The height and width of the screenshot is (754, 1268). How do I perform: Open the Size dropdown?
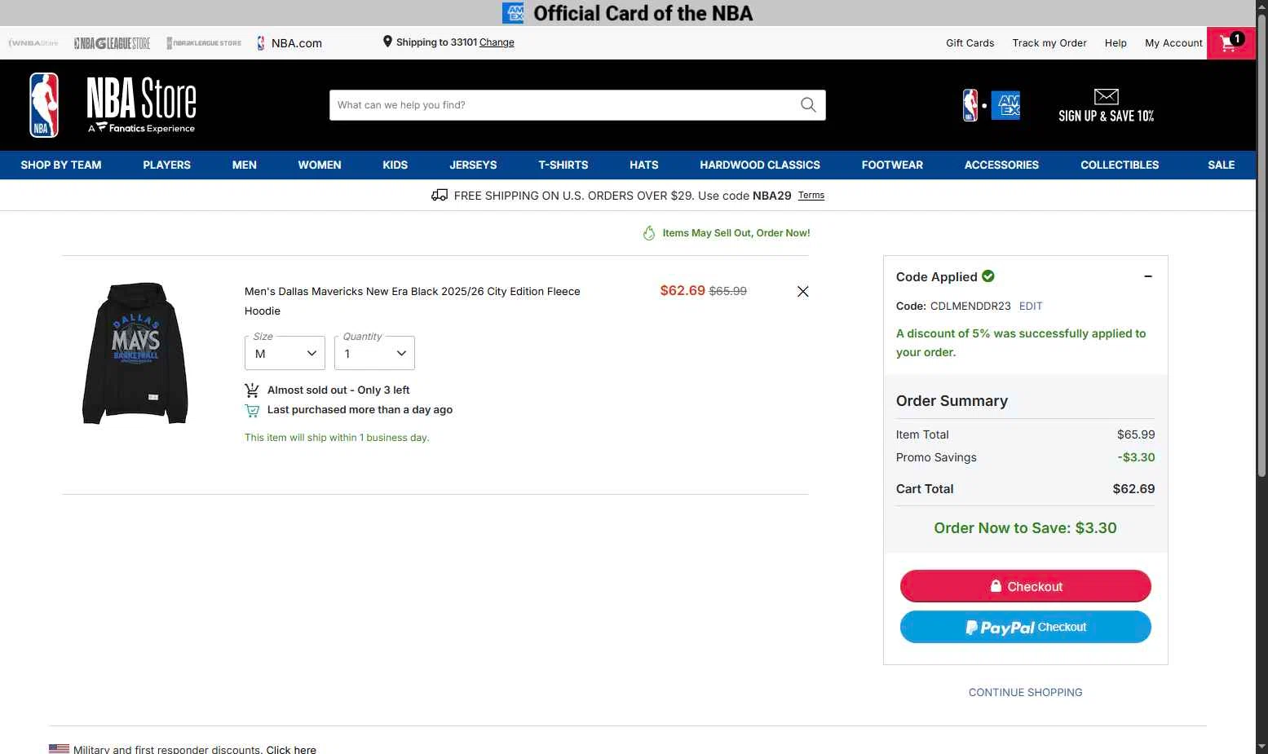[285, 353]
